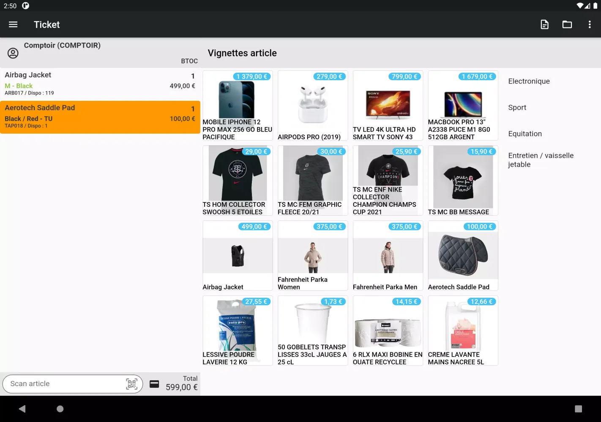The height and width of the screenshot is (422, 601).
Task: Select the Electronique category
Action: click(x=529, y=81)
